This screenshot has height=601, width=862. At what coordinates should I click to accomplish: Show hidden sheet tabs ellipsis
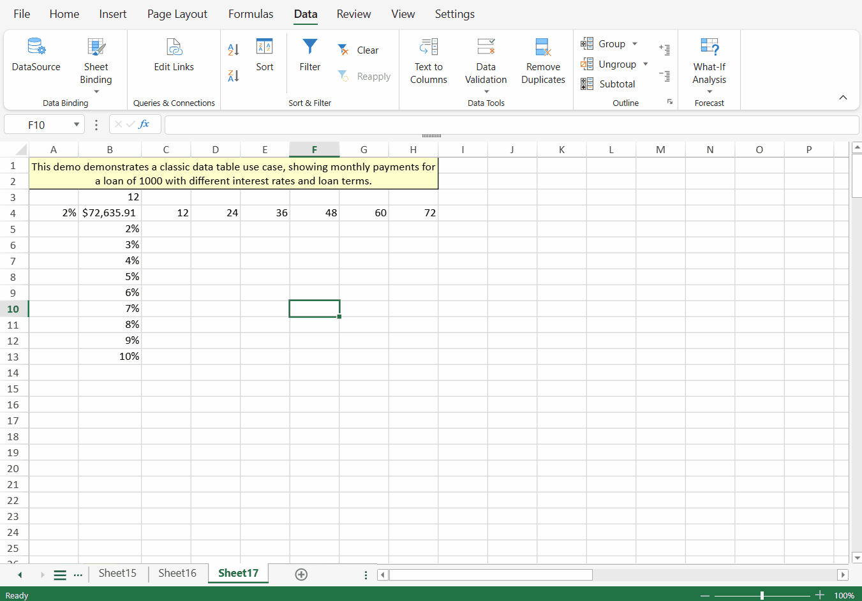click(78, 575)
